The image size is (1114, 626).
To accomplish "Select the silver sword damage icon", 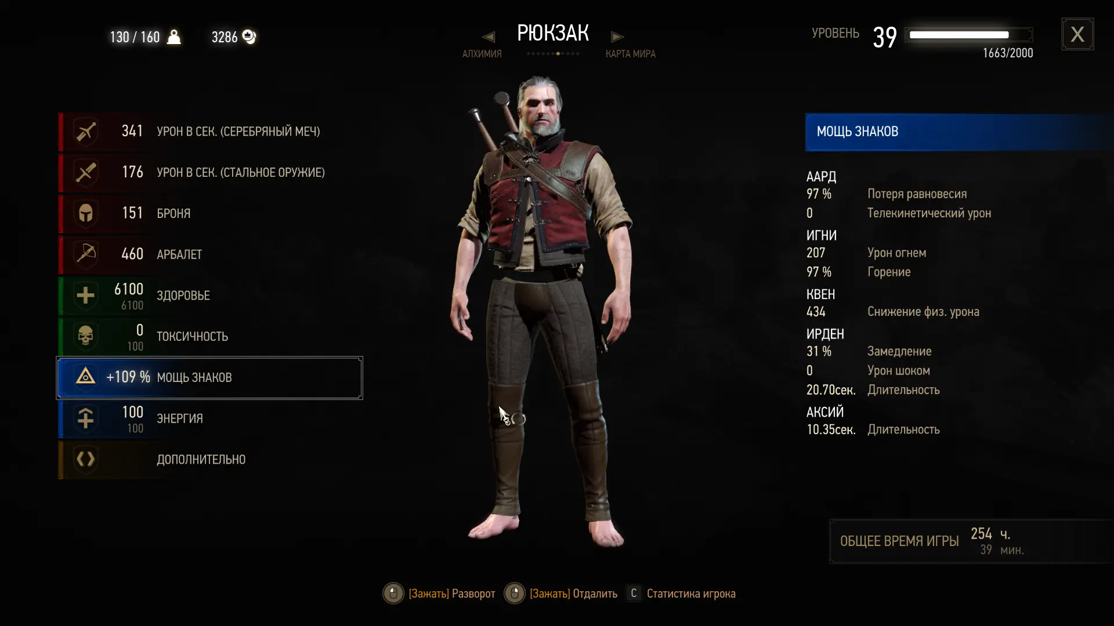I will [x=86, y=132].
